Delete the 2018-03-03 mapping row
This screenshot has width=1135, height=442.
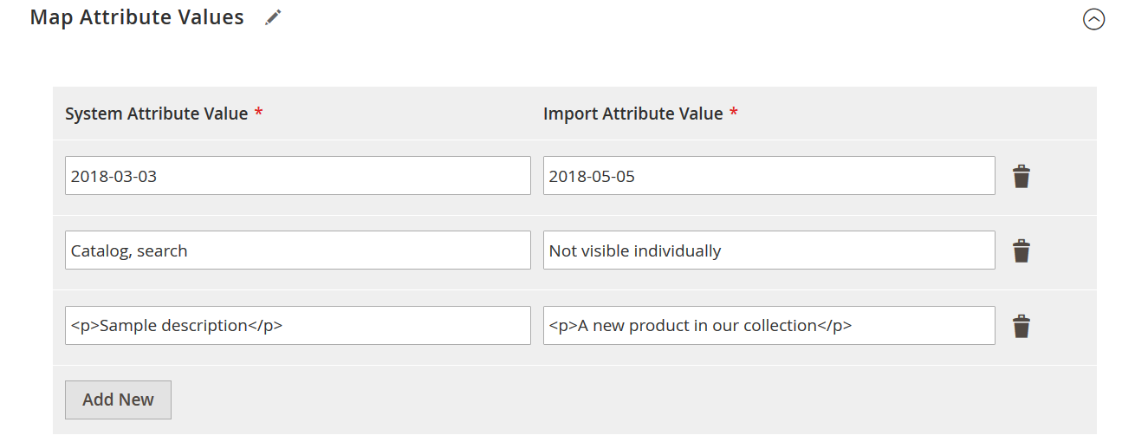(1022, 177)
